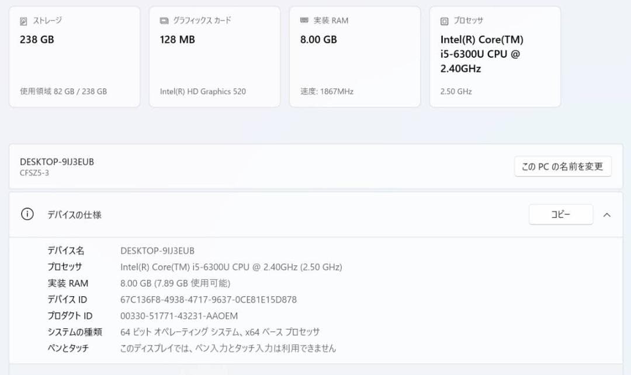Select the Intel HD Graphics 520 card
The width and height of the screenshot is (631, 375).
(214, 55)
